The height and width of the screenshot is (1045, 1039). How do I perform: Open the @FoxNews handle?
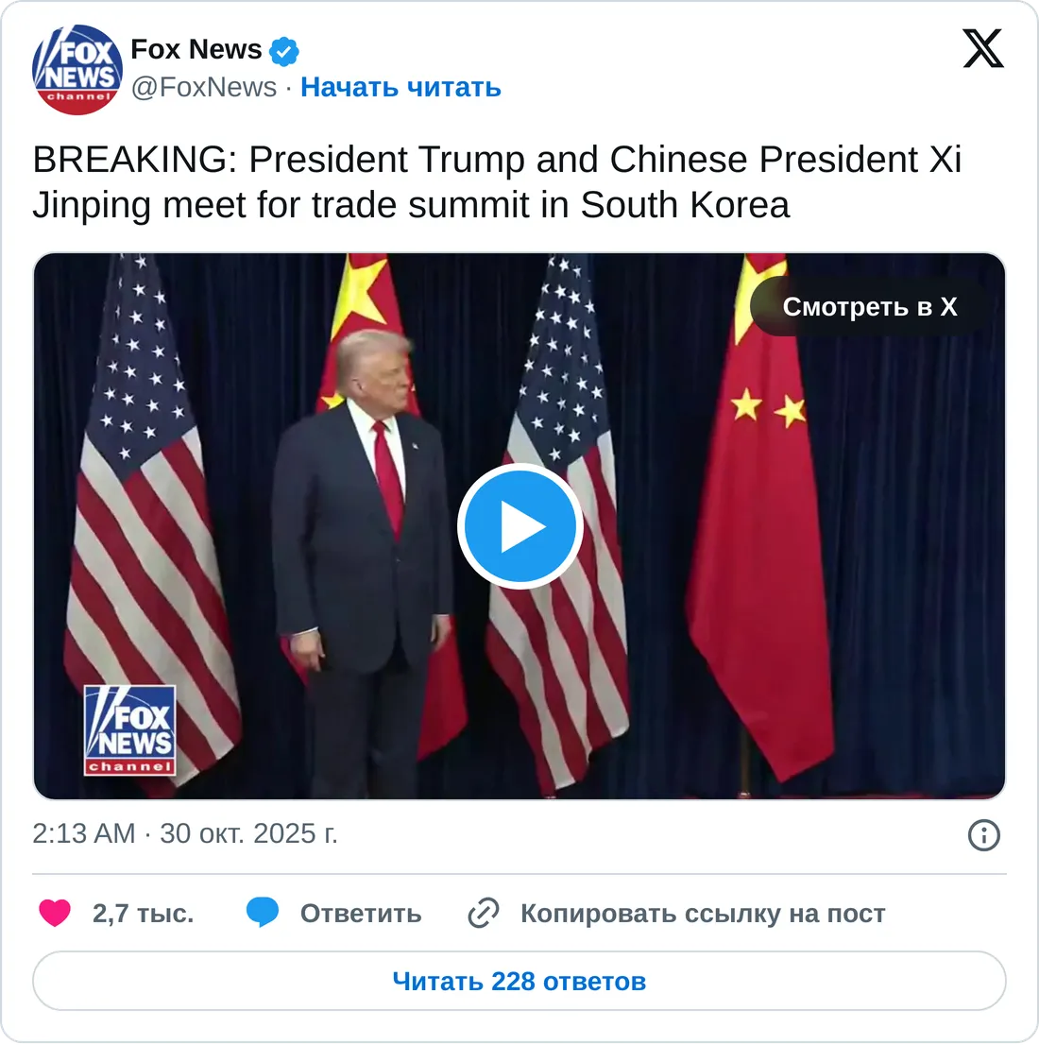click(x=204, y=87)
